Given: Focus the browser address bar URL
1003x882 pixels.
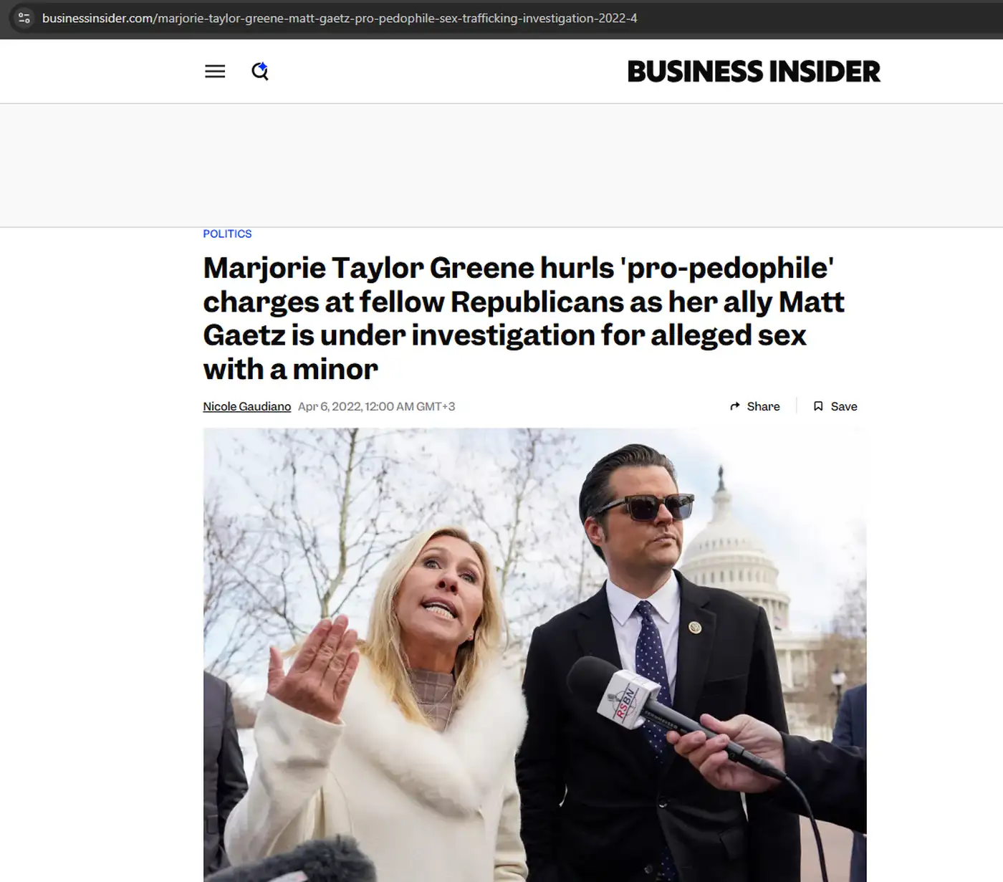Looking at the screenshot, I should [430, 18].
